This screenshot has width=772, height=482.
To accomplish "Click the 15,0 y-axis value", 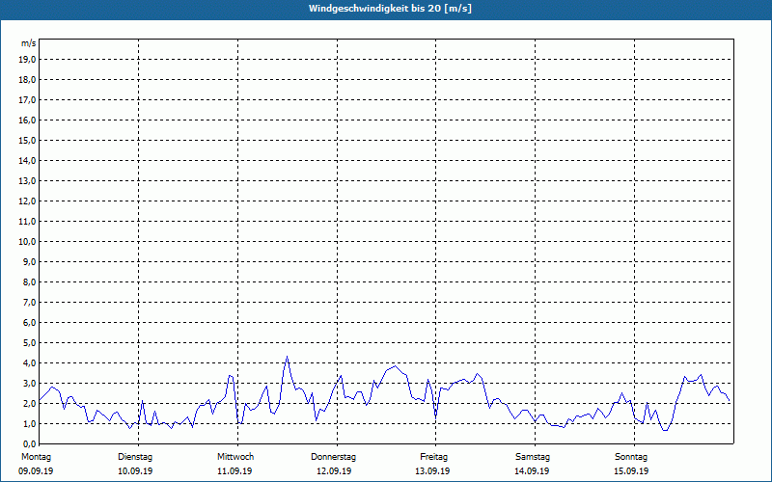I will 27,140.
